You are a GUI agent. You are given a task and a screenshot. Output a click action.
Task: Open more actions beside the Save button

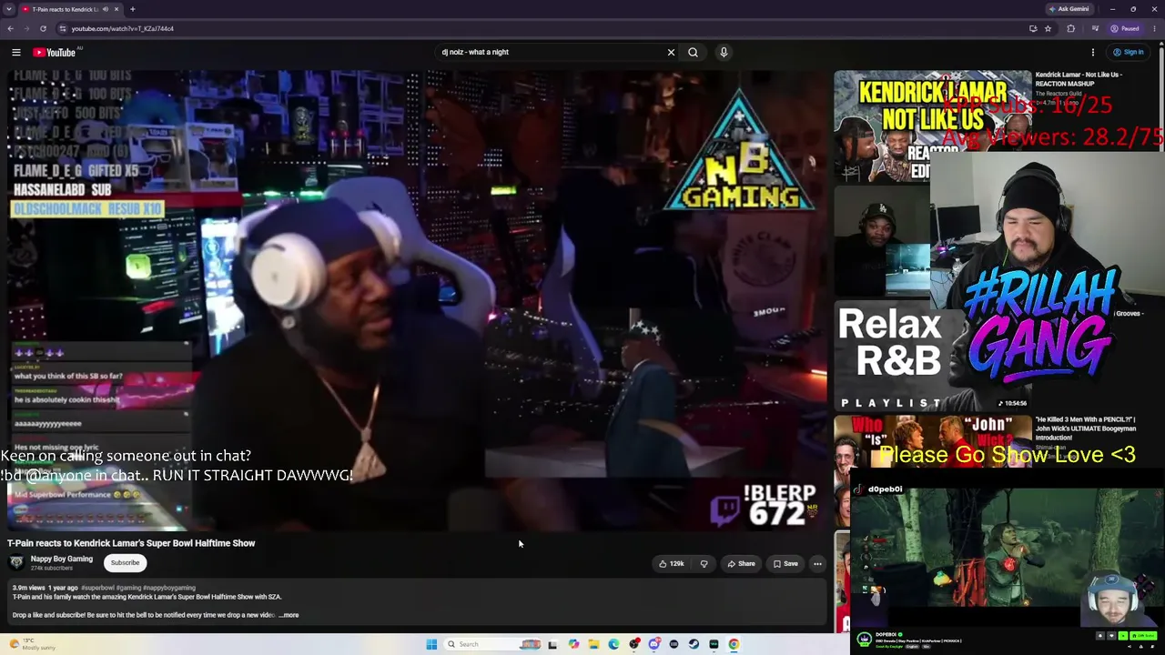point(817,564)
